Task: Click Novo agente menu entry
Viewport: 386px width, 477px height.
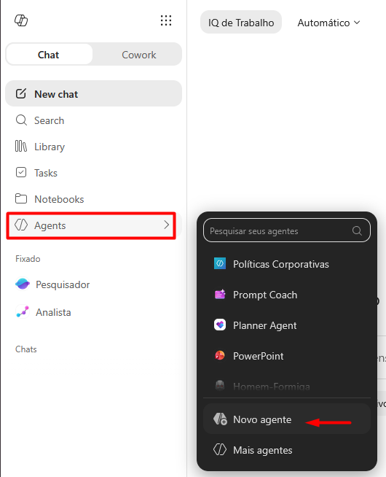Action: [x=287, y=419]
